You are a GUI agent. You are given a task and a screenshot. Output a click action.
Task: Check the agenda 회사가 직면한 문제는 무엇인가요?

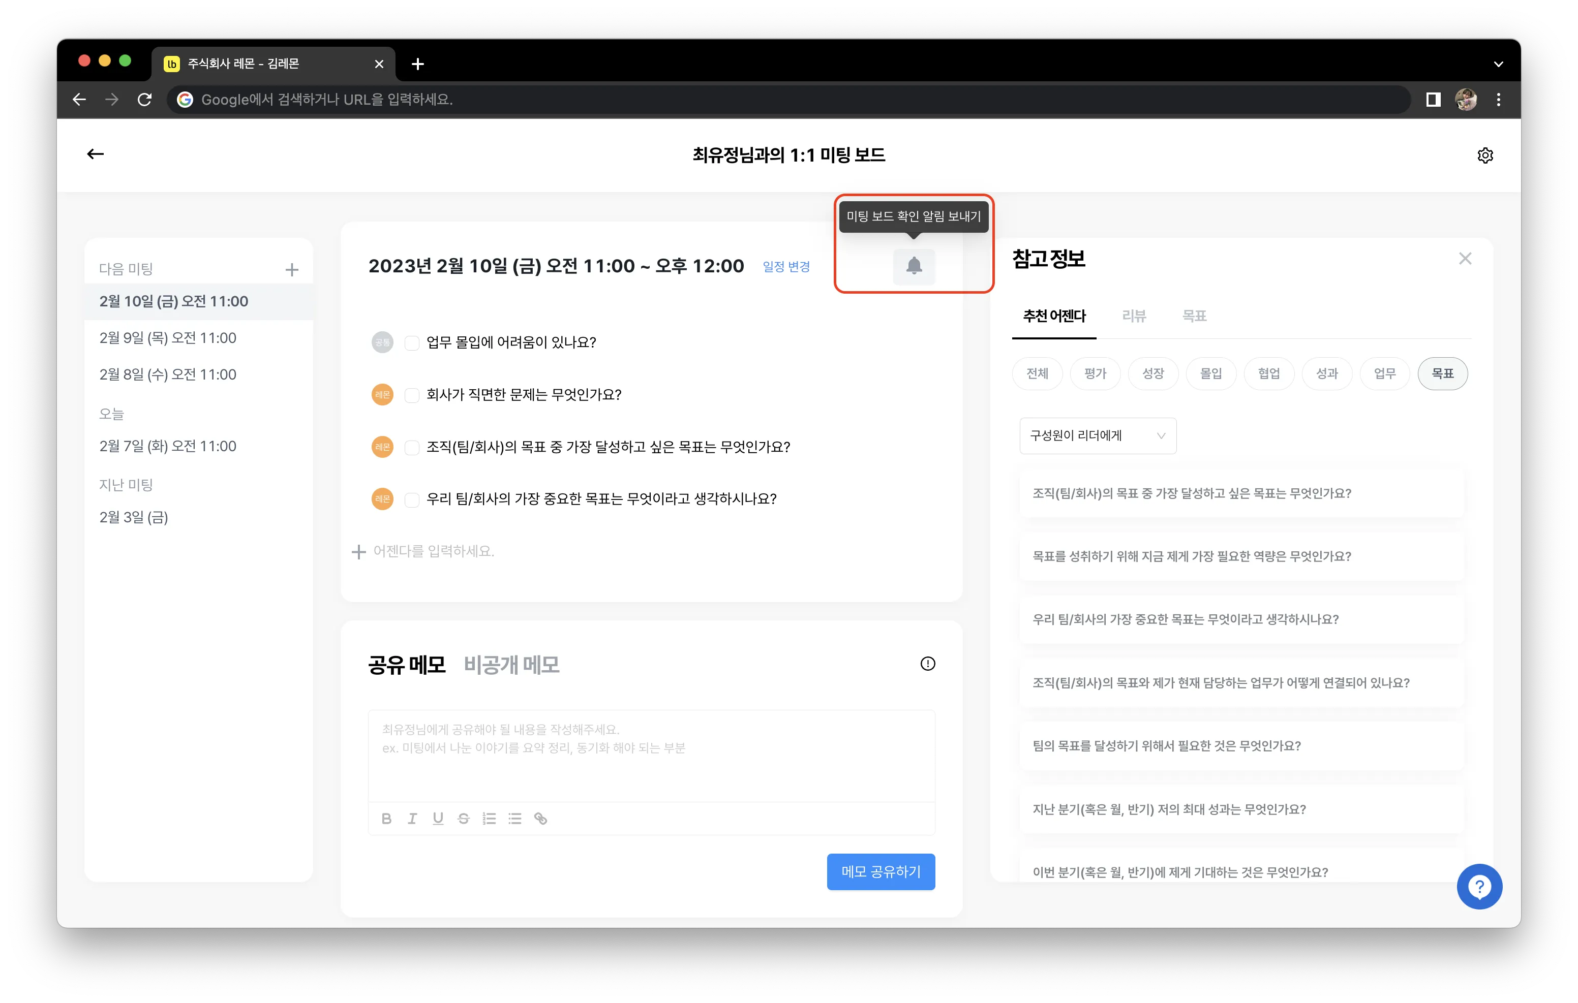(412, 395)
